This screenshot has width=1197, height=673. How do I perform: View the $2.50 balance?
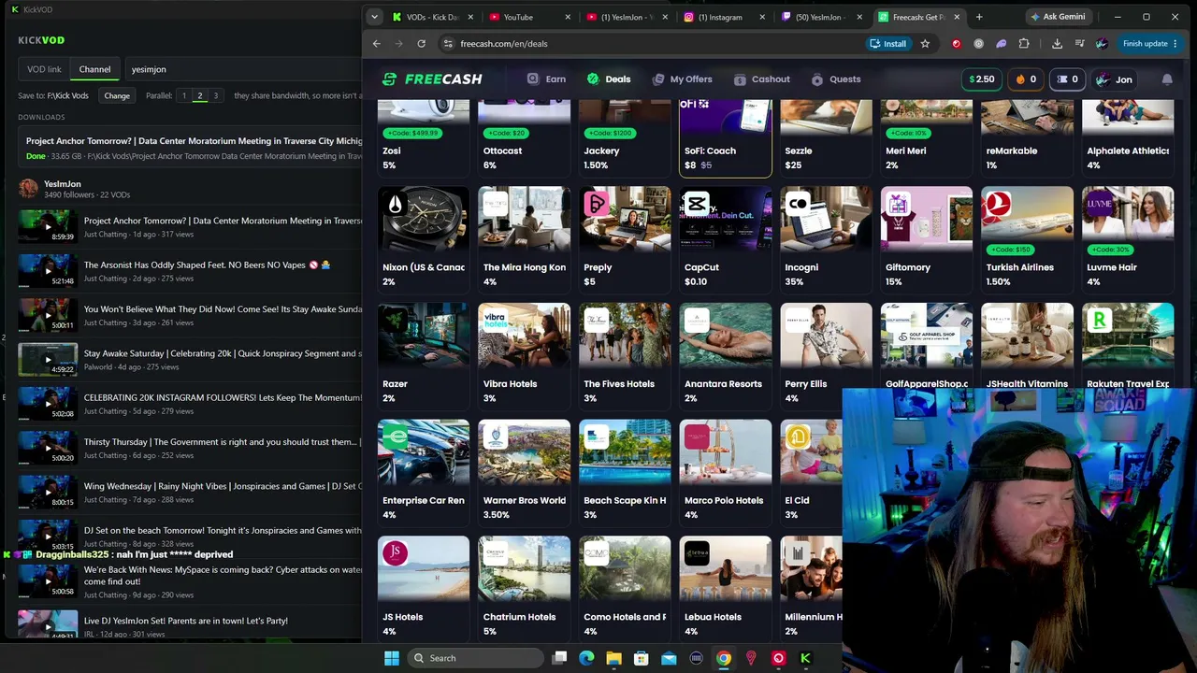pyautogui.click(x=981, y=79)
